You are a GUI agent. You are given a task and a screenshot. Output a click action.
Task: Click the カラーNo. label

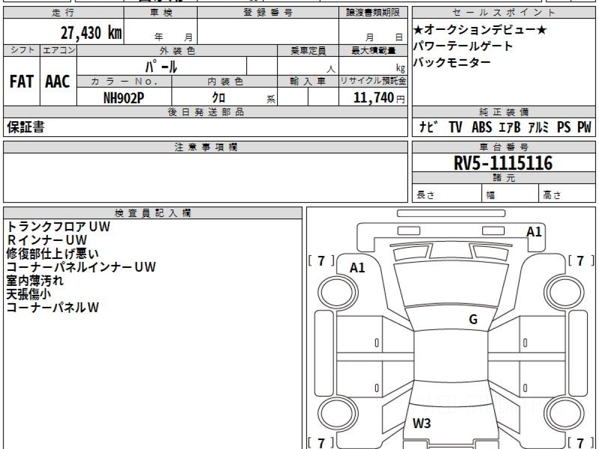pyautogui.click(x=124, y=81)
